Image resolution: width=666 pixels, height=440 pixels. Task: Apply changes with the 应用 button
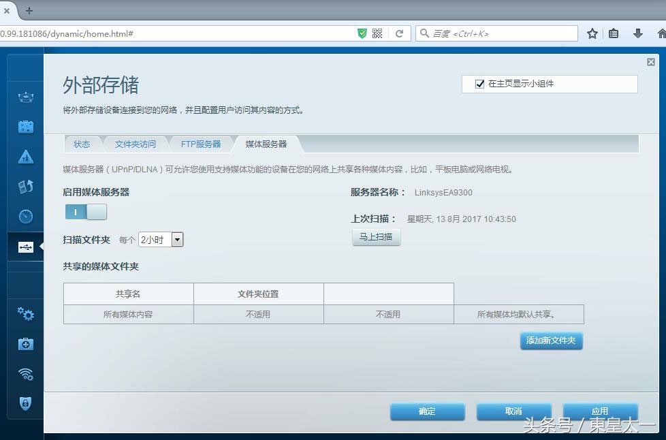click(x=600, y=411)
